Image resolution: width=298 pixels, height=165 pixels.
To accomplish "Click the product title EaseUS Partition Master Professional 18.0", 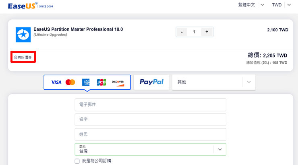I will 78,29.
